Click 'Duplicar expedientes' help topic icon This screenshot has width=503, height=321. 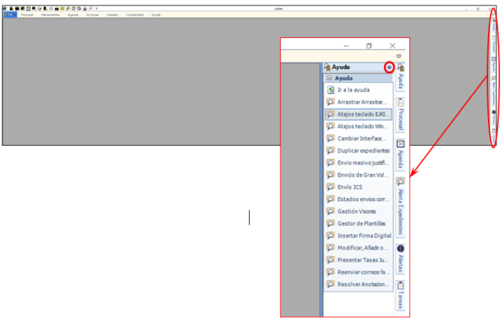(x=331, y=150)
